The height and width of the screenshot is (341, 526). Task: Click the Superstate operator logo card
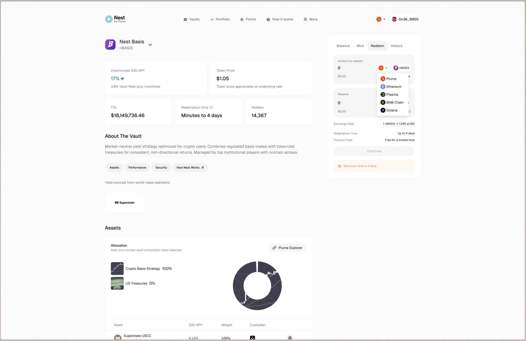[125, 203]
